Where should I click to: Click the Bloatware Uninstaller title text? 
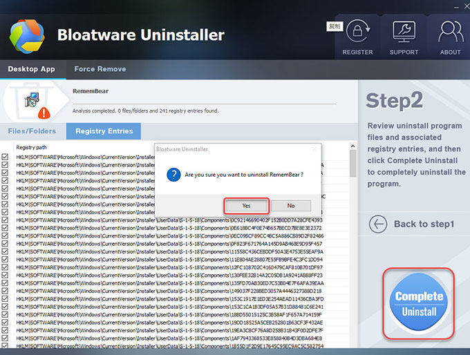click(141, 35)
